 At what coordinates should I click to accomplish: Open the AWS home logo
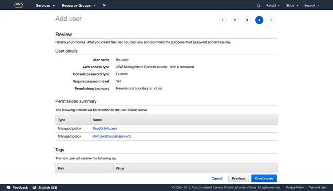point(19,5)
